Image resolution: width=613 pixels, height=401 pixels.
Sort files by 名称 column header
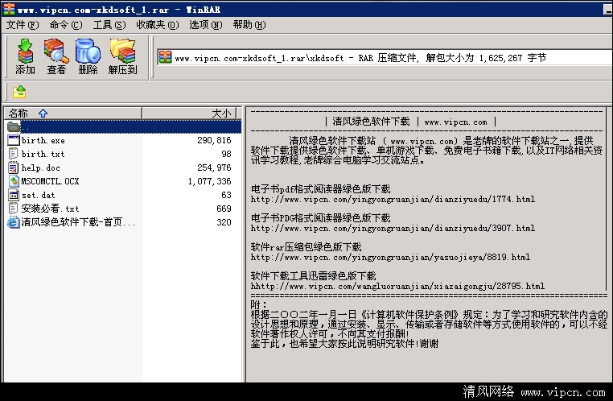[72, 113]
